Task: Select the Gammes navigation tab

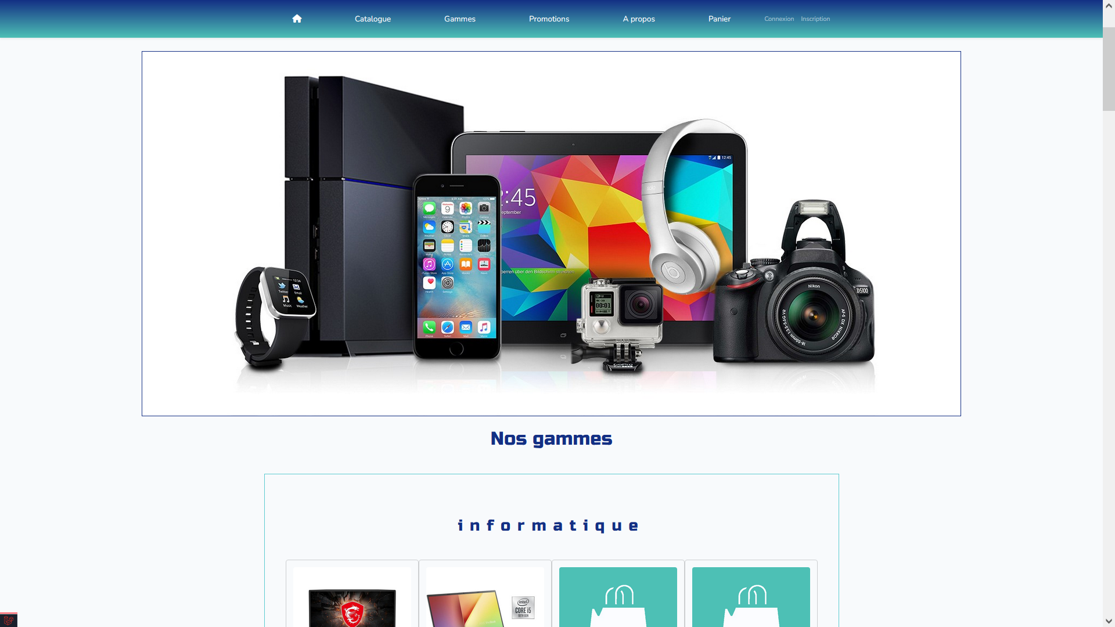Action: click(x=459, y=19)
